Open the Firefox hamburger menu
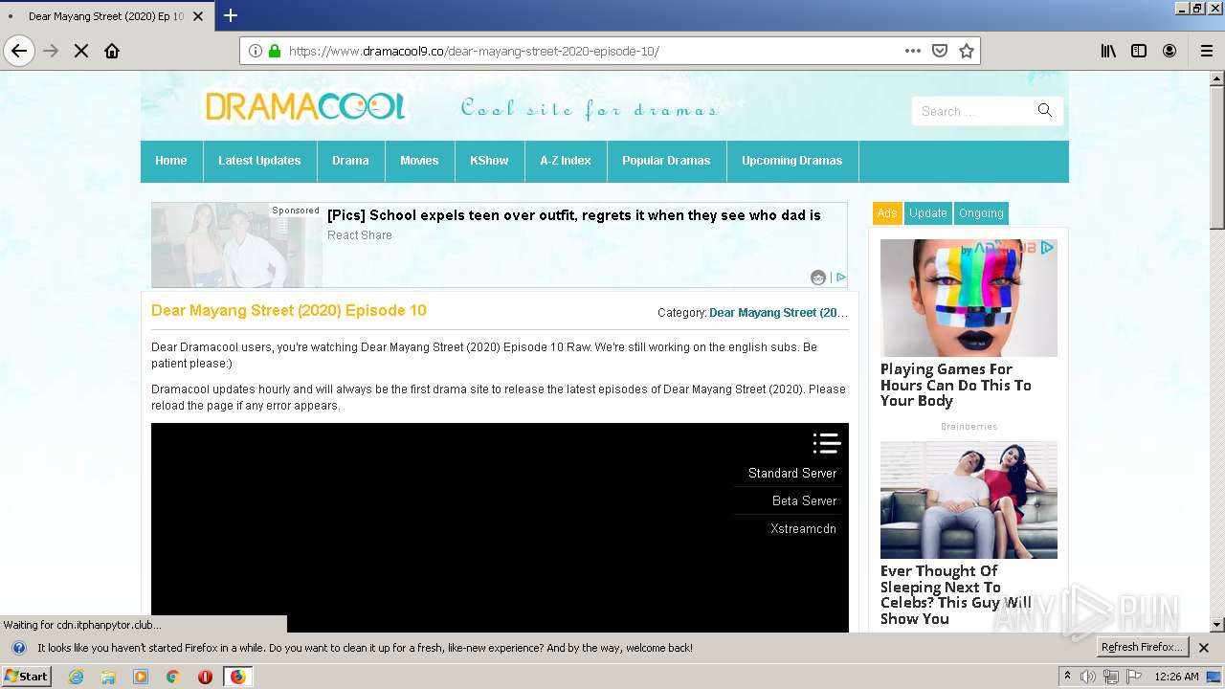1225x689 pixels. click(x=1207, y=51)
